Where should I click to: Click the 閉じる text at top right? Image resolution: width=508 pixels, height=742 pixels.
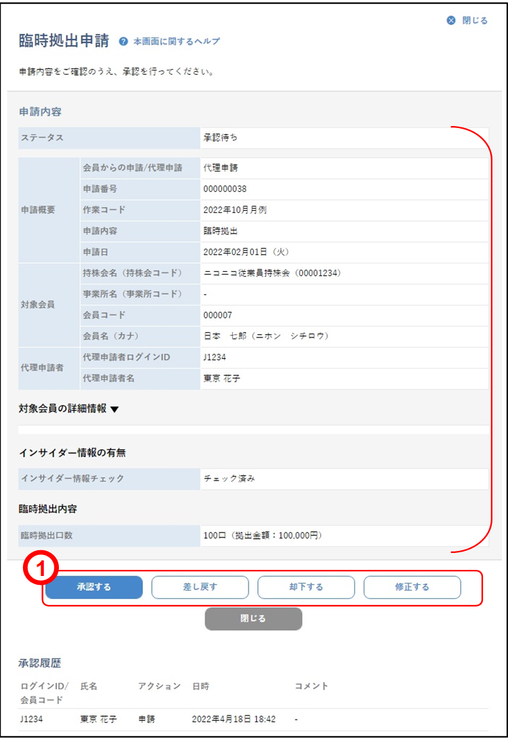click(x=475, y=20)
